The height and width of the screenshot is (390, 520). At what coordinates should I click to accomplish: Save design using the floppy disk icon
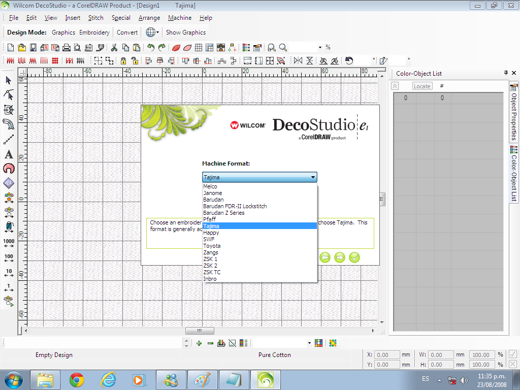(33, 47)
